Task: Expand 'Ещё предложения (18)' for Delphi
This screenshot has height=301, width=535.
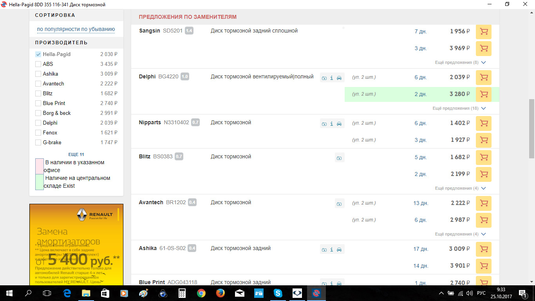Action: 459,109
